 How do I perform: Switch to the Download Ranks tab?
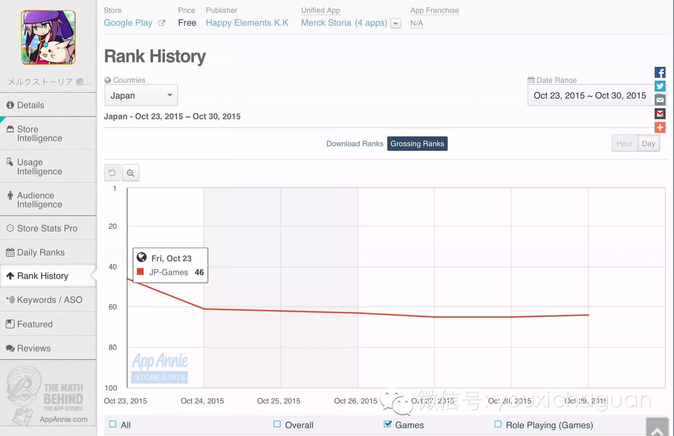[x=354, y=144]
